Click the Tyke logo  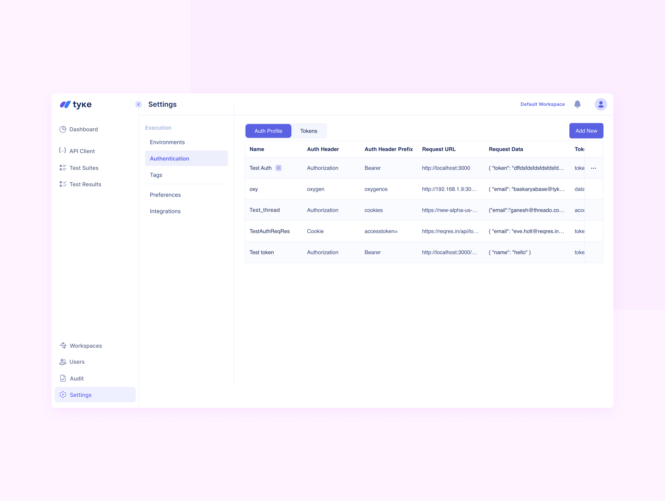(76, 105)
